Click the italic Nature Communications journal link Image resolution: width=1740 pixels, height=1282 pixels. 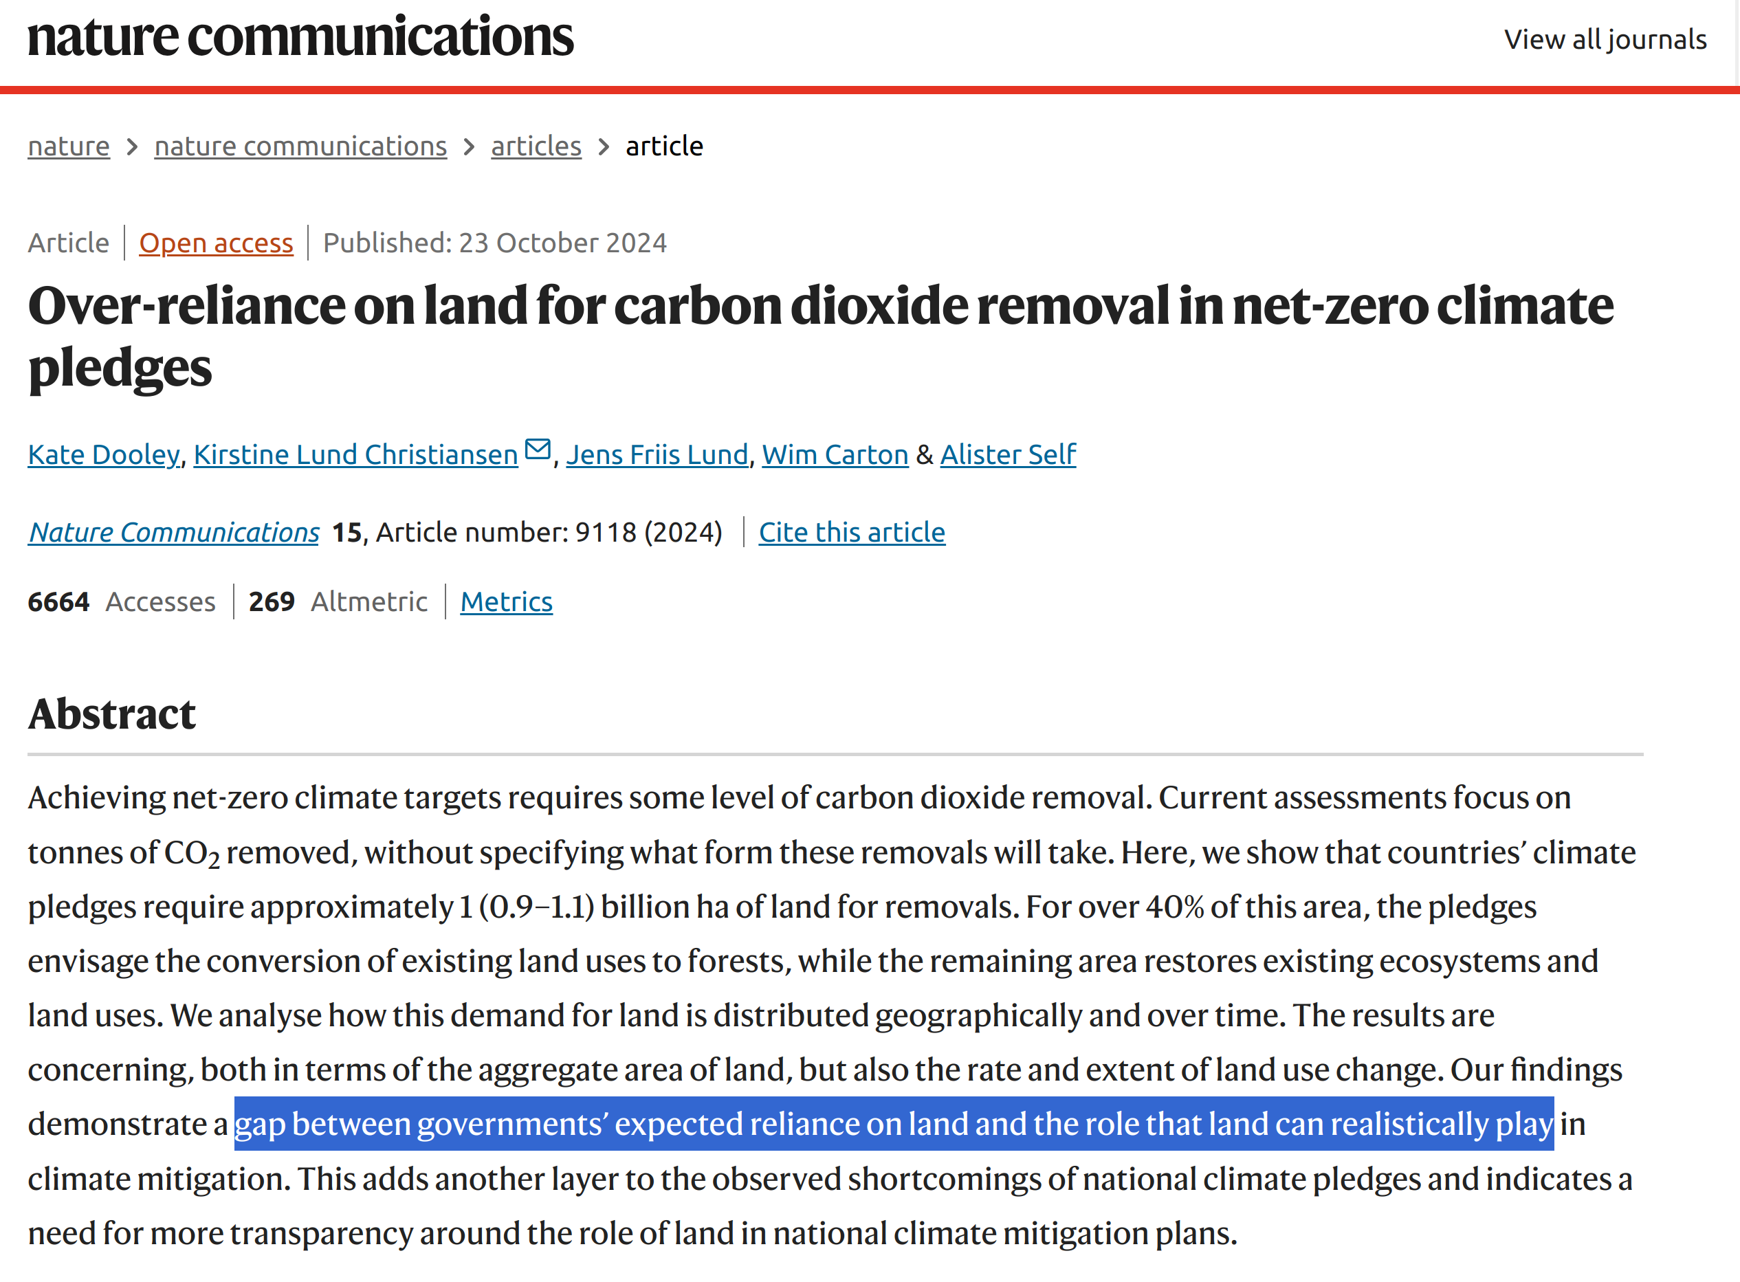[x=174, y=532]
